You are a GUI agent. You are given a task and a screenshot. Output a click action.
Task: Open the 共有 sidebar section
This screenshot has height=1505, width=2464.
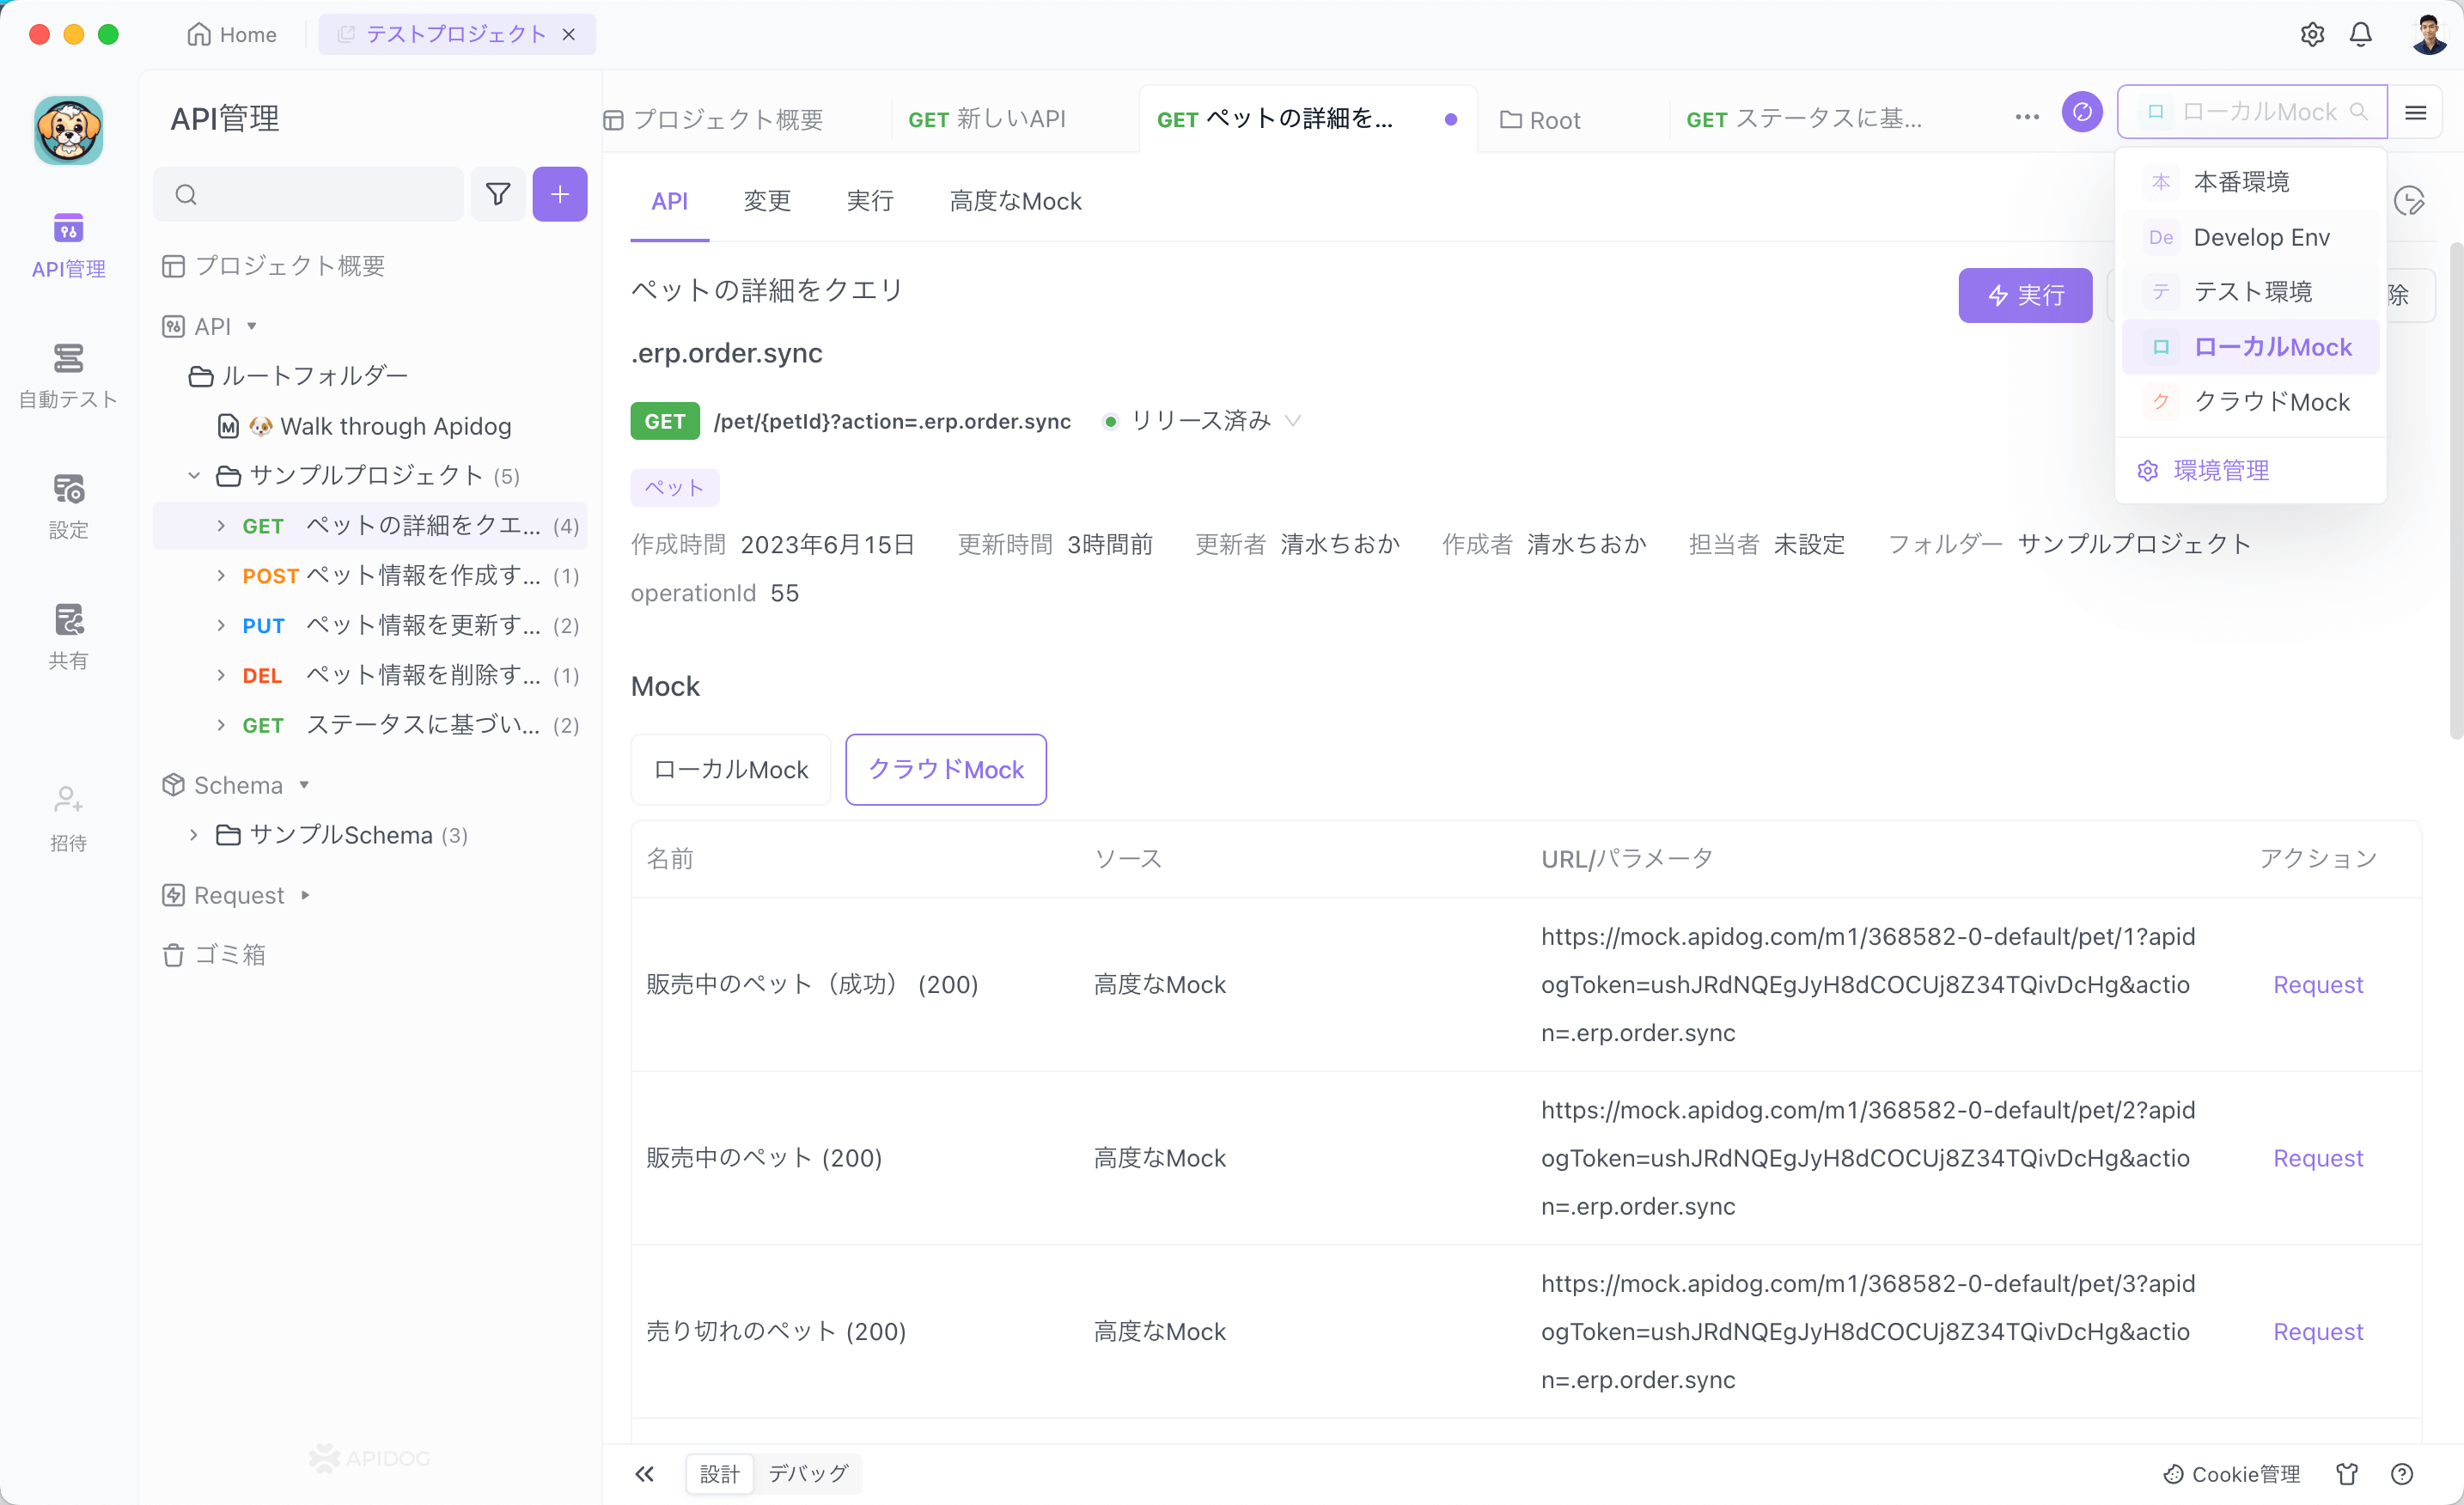click(68, 637)
